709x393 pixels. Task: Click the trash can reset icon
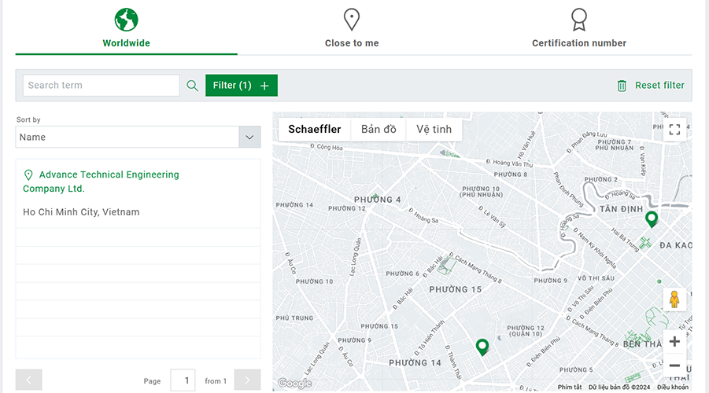pos(622,86)
